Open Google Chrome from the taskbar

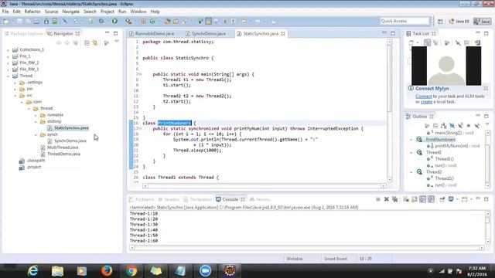point(131,271)
